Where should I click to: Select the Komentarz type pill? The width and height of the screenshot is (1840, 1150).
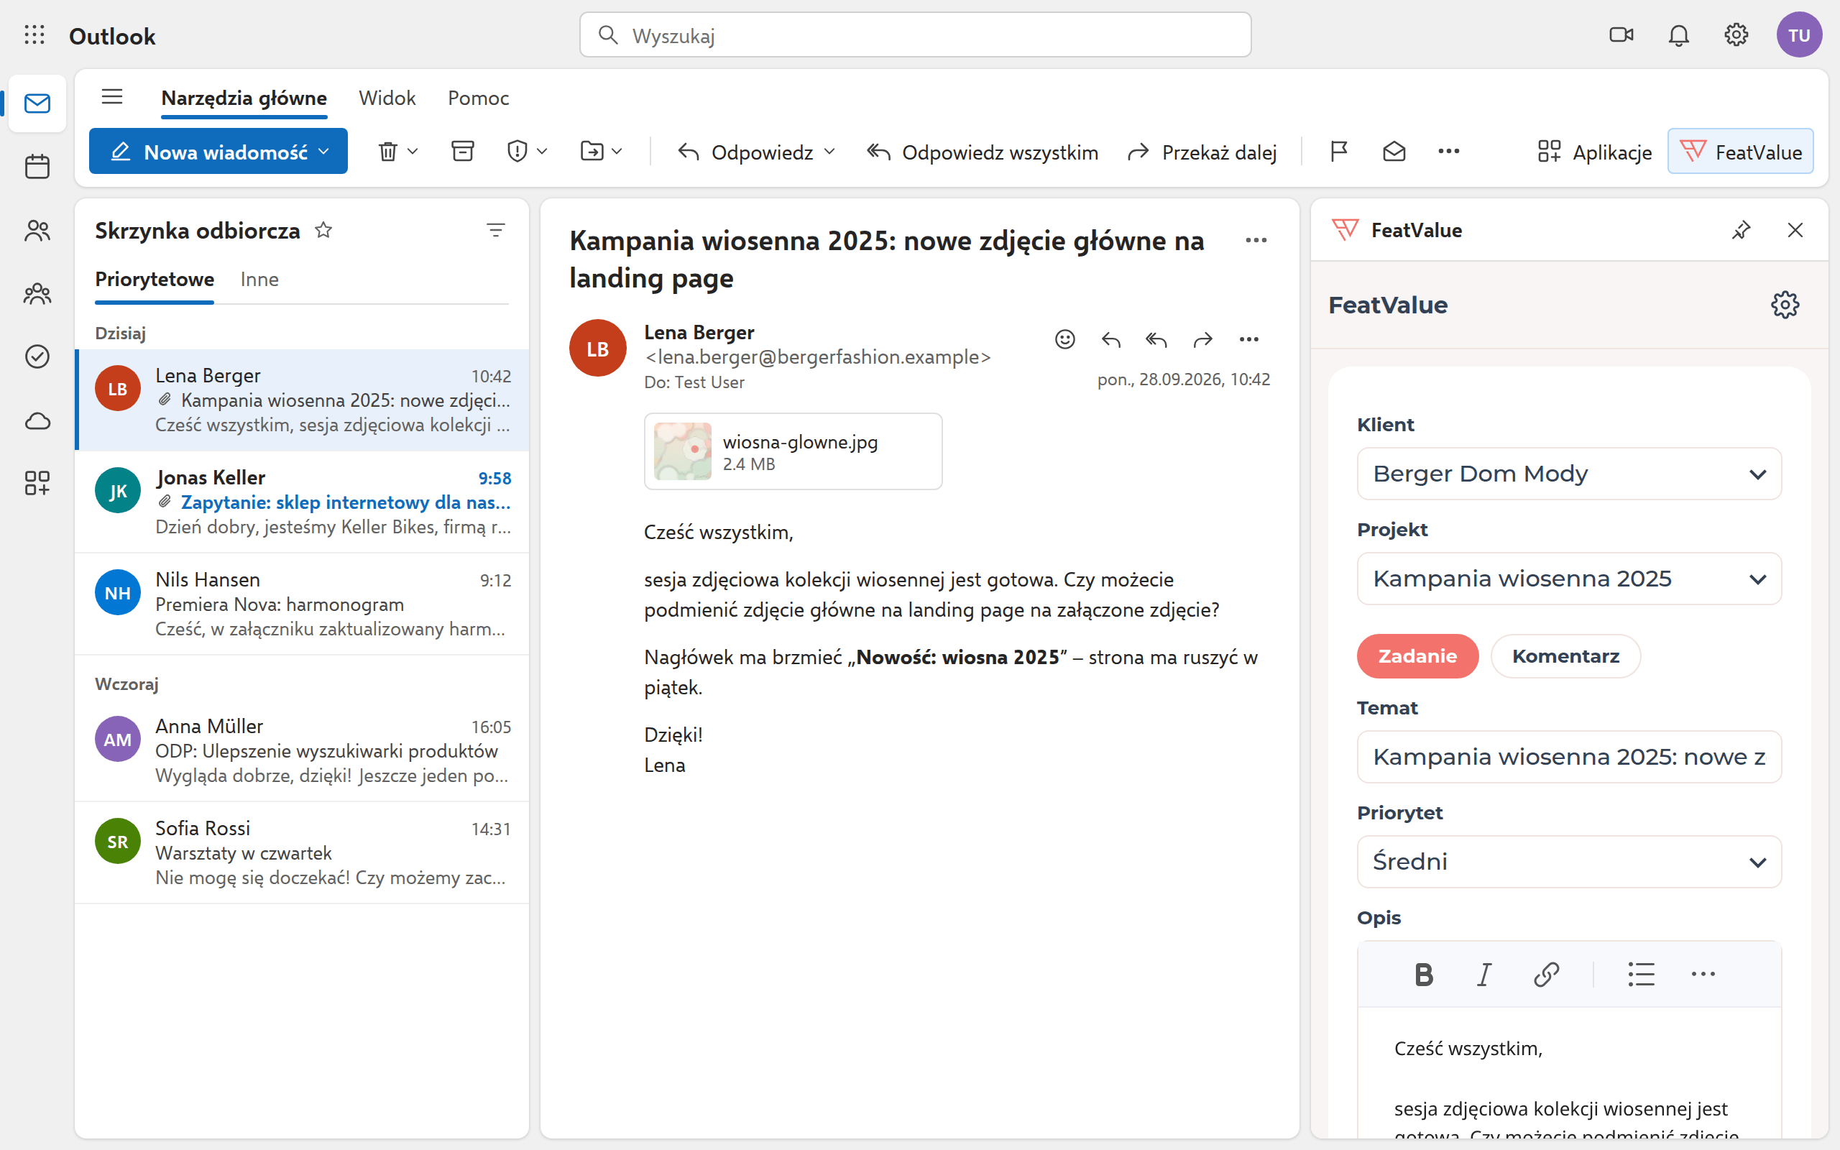pos(1565,655)
